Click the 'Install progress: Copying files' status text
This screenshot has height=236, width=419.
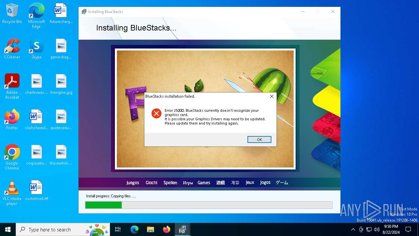click(x=111, y=196)
